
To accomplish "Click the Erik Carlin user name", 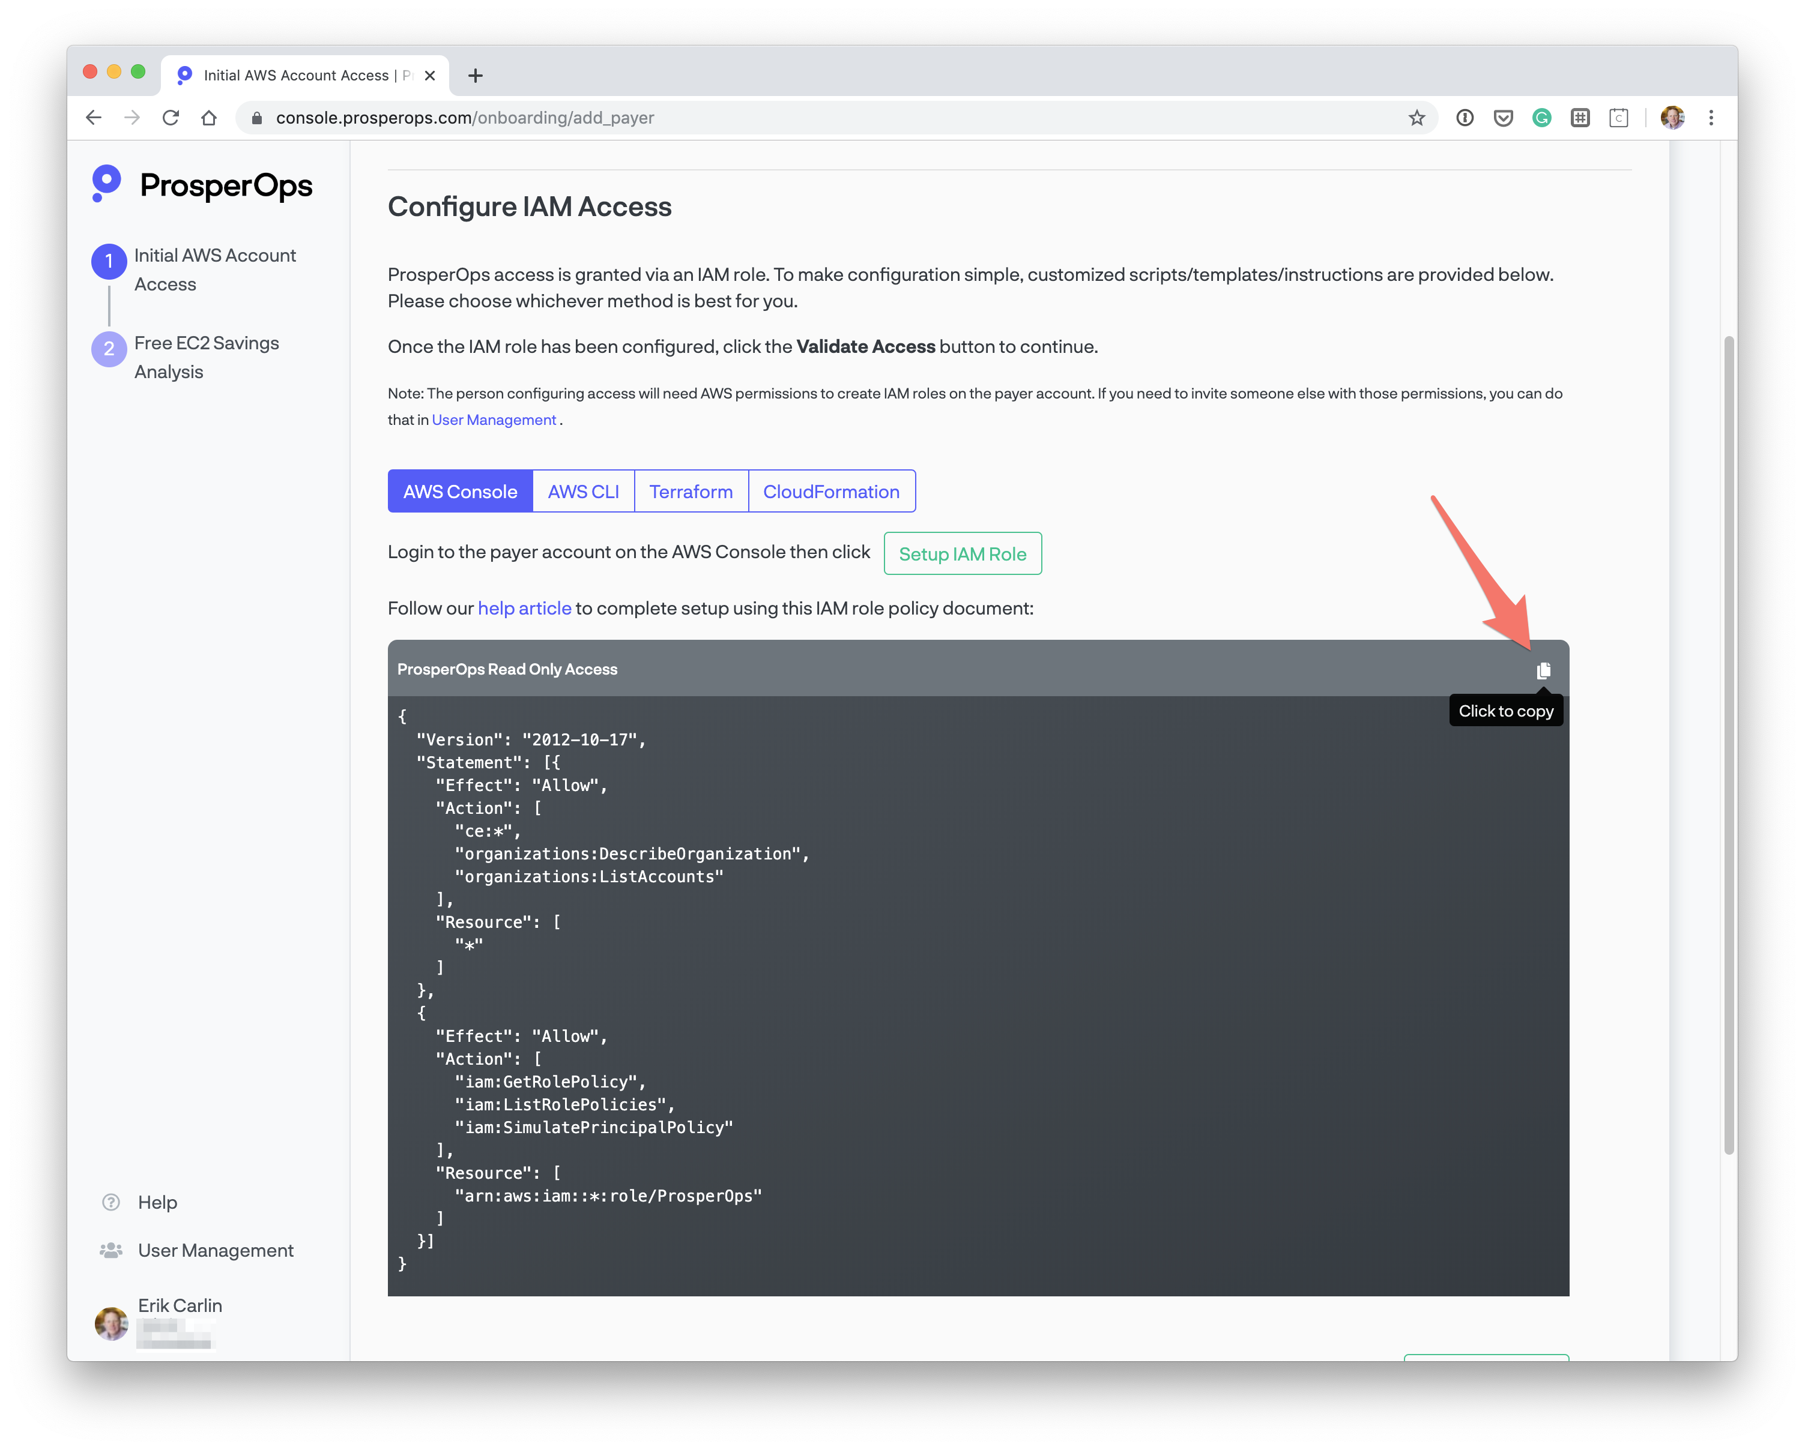I will click(x=180, y=1305).
